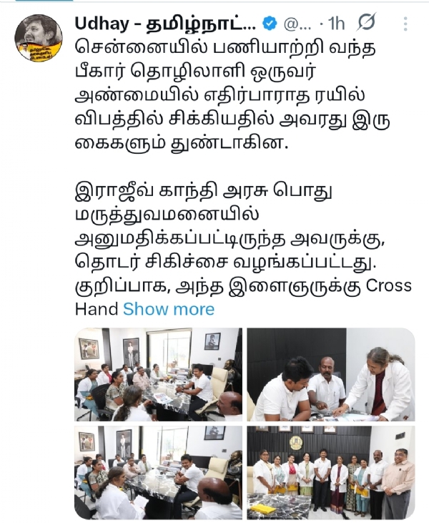Open the bottom-left conference table photo
429x523 pixels.
(158, 472)
